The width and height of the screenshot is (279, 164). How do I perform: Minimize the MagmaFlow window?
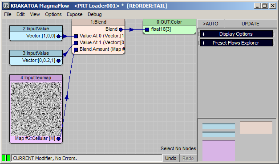[257, 6]
